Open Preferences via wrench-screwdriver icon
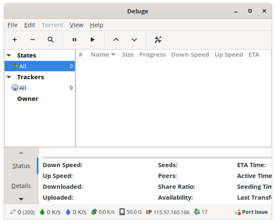Viewport: 276px width, 223px height. (x=158, y=40)
